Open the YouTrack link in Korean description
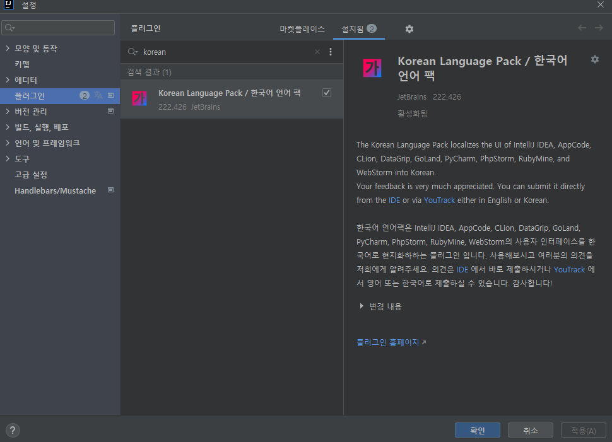Image resolution: width=612 pixels, height=442 pixels. tap(569, 270)
